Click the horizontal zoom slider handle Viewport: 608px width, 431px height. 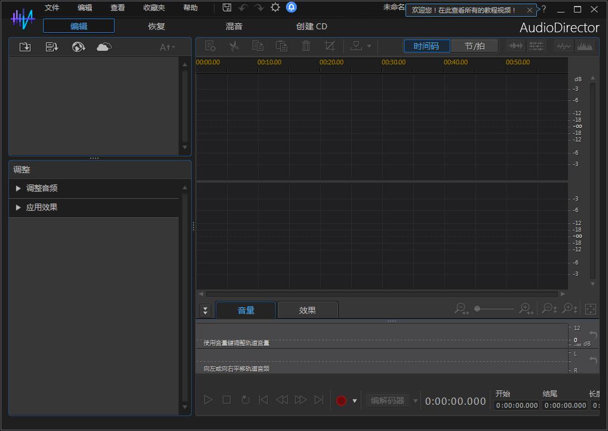477,309
